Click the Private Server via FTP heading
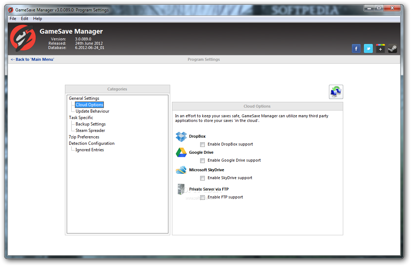Screen dimensions: 411x266 [x=209, y=189]
